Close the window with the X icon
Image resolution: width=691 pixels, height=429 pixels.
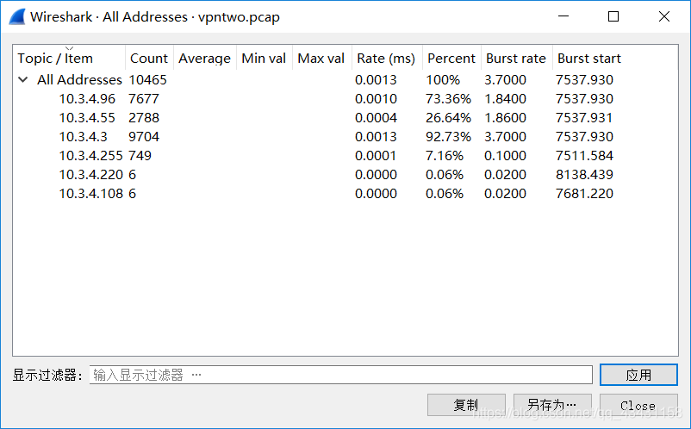[x=664, y=16]
